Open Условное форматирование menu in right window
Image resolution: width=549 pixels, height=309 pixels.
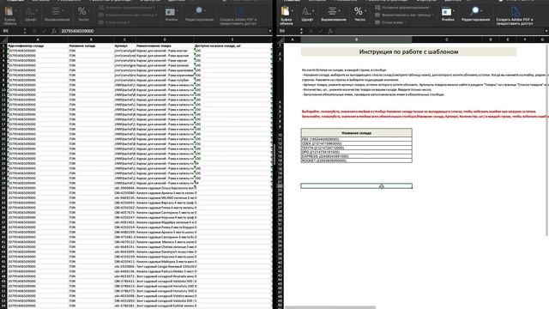pyautogui.click(x=402, y=8)
